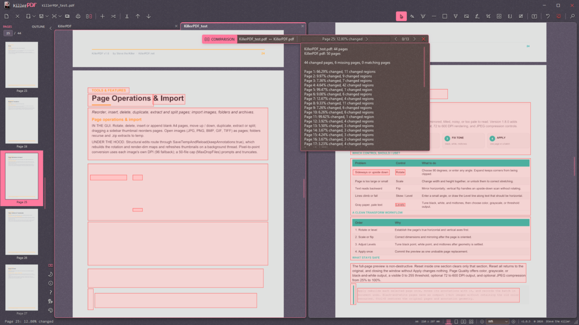Image resolution: width=579 pixels, height=325 pixels.
Task: Select the KillerPDF_test document tab
Action: tap(243, 26)
